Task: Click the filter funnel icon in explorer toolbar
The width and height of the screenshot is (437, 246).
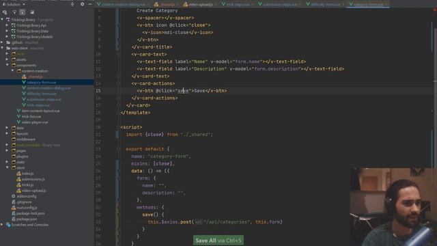Action: pyautogui.click(x=14, y=12)
